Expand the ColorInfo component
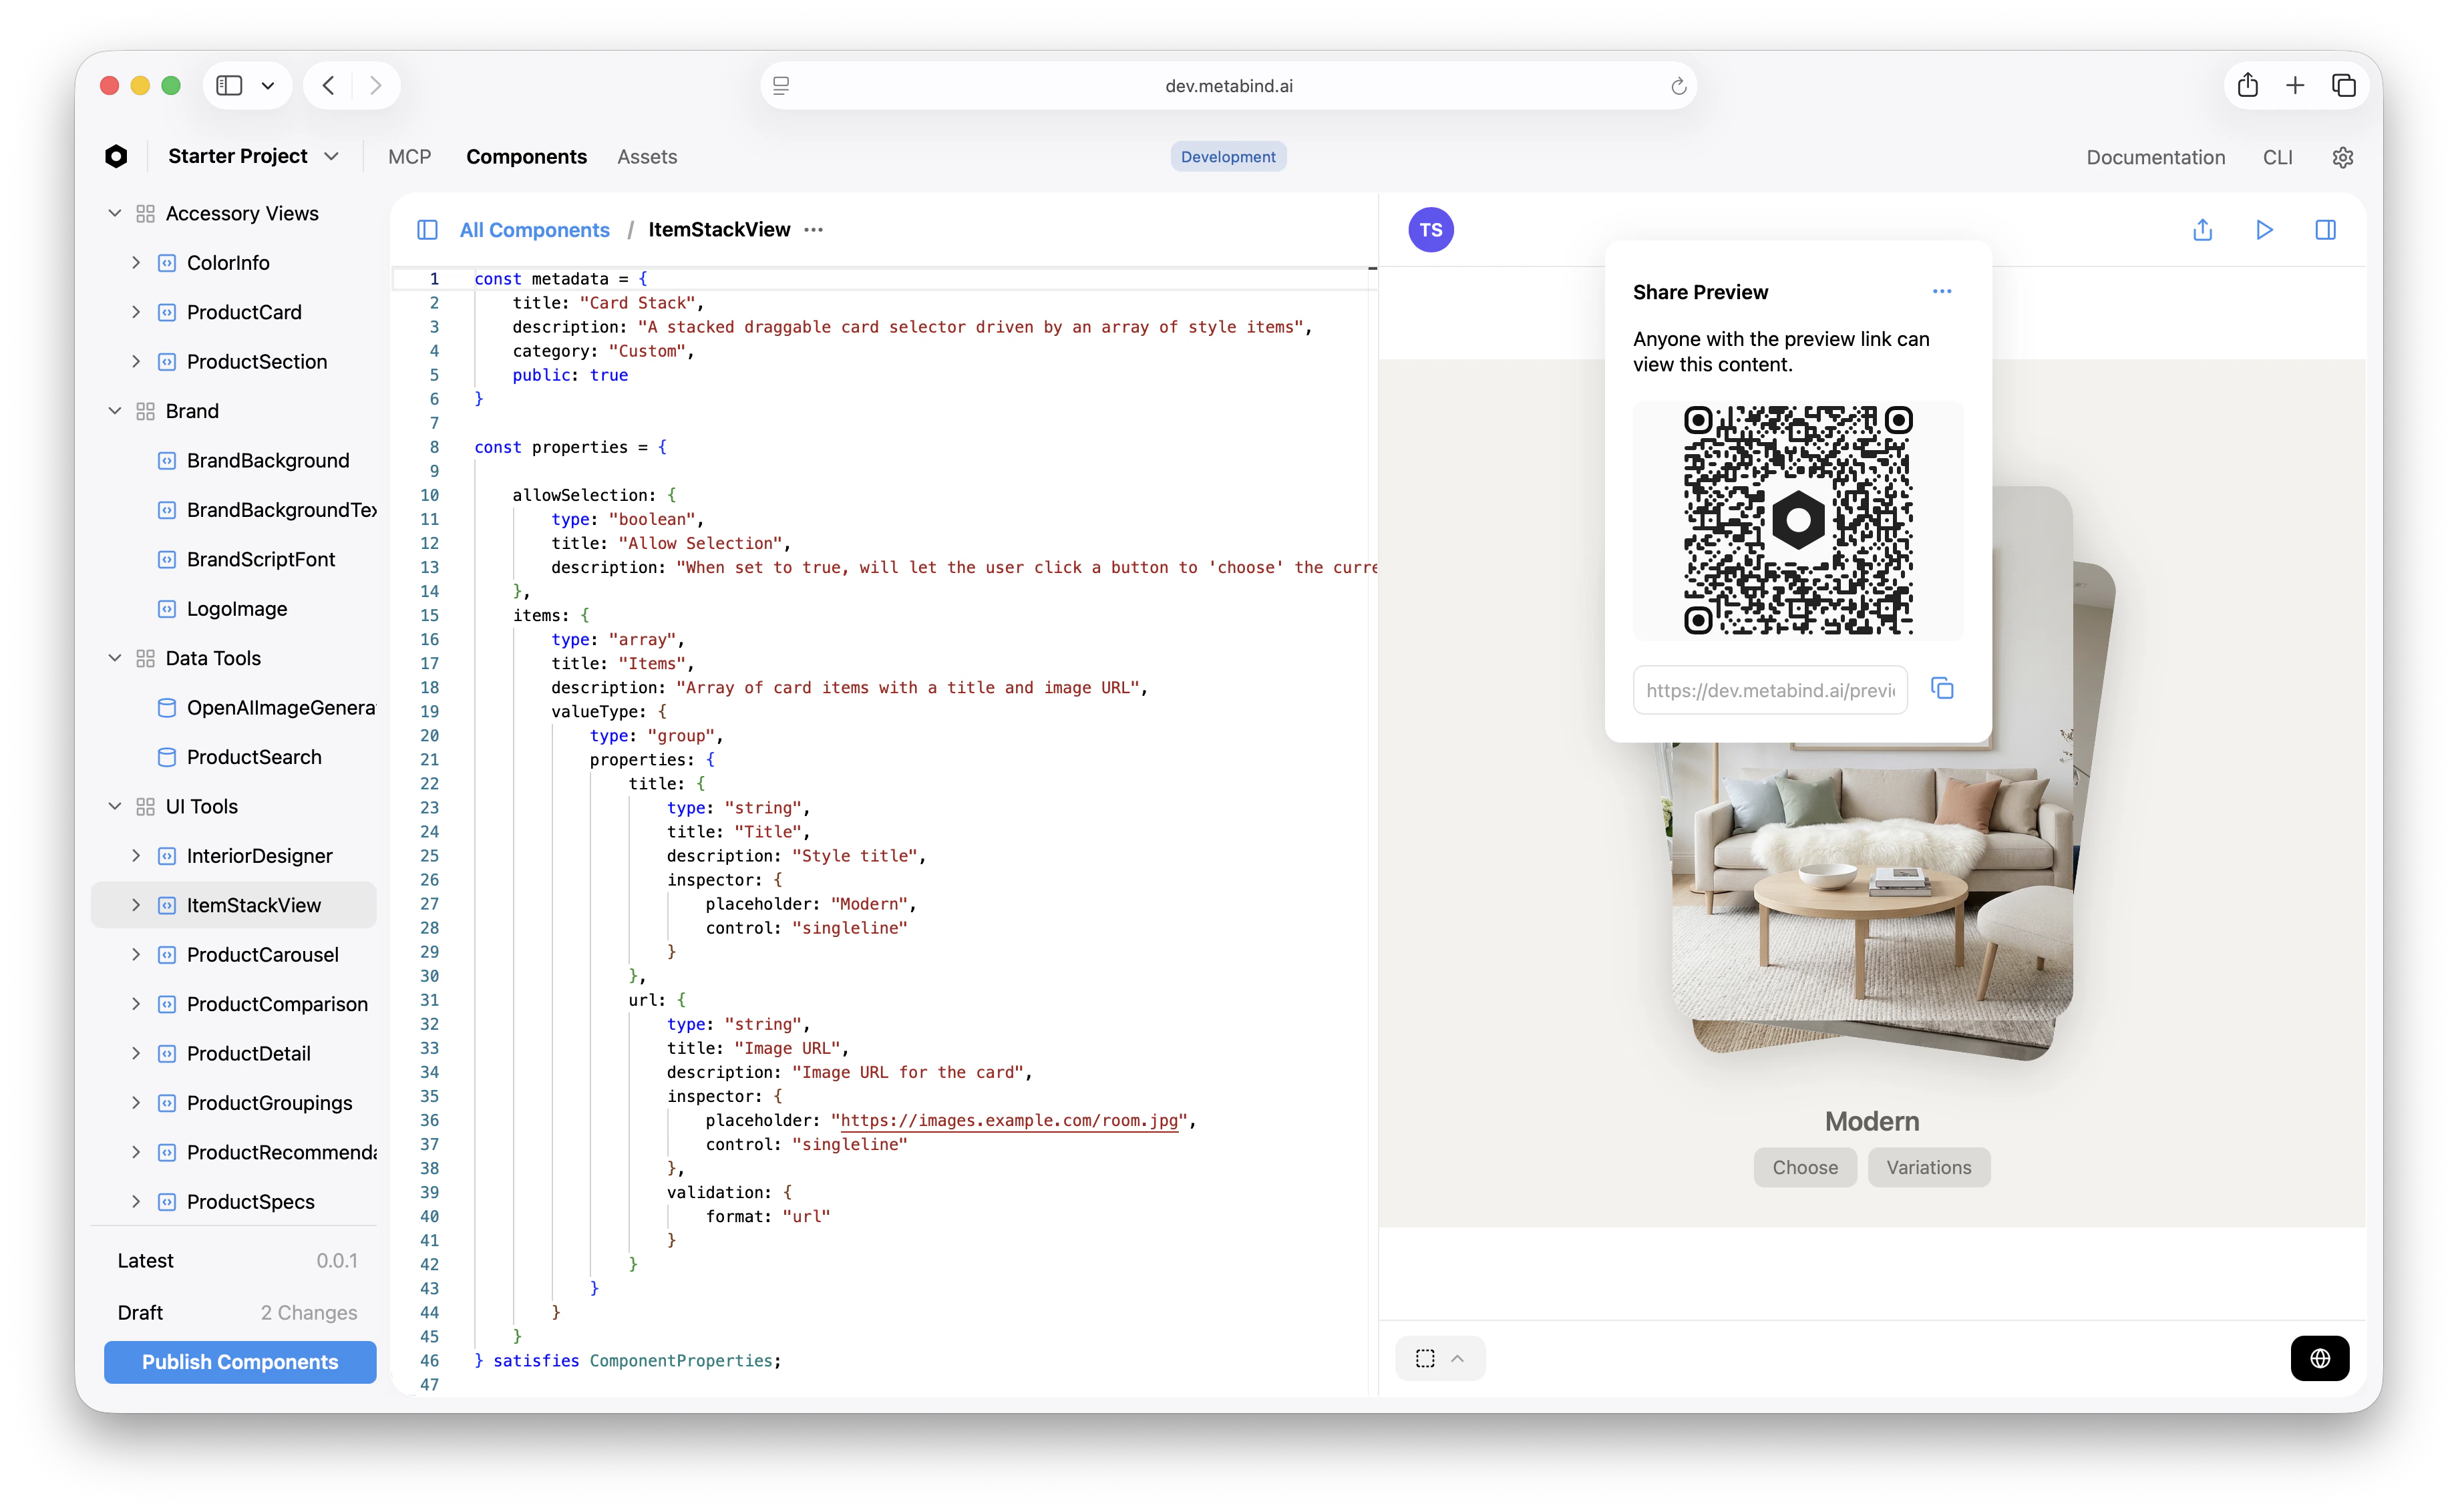Viewport: 2458px width, 1512px height. [136, 263]
